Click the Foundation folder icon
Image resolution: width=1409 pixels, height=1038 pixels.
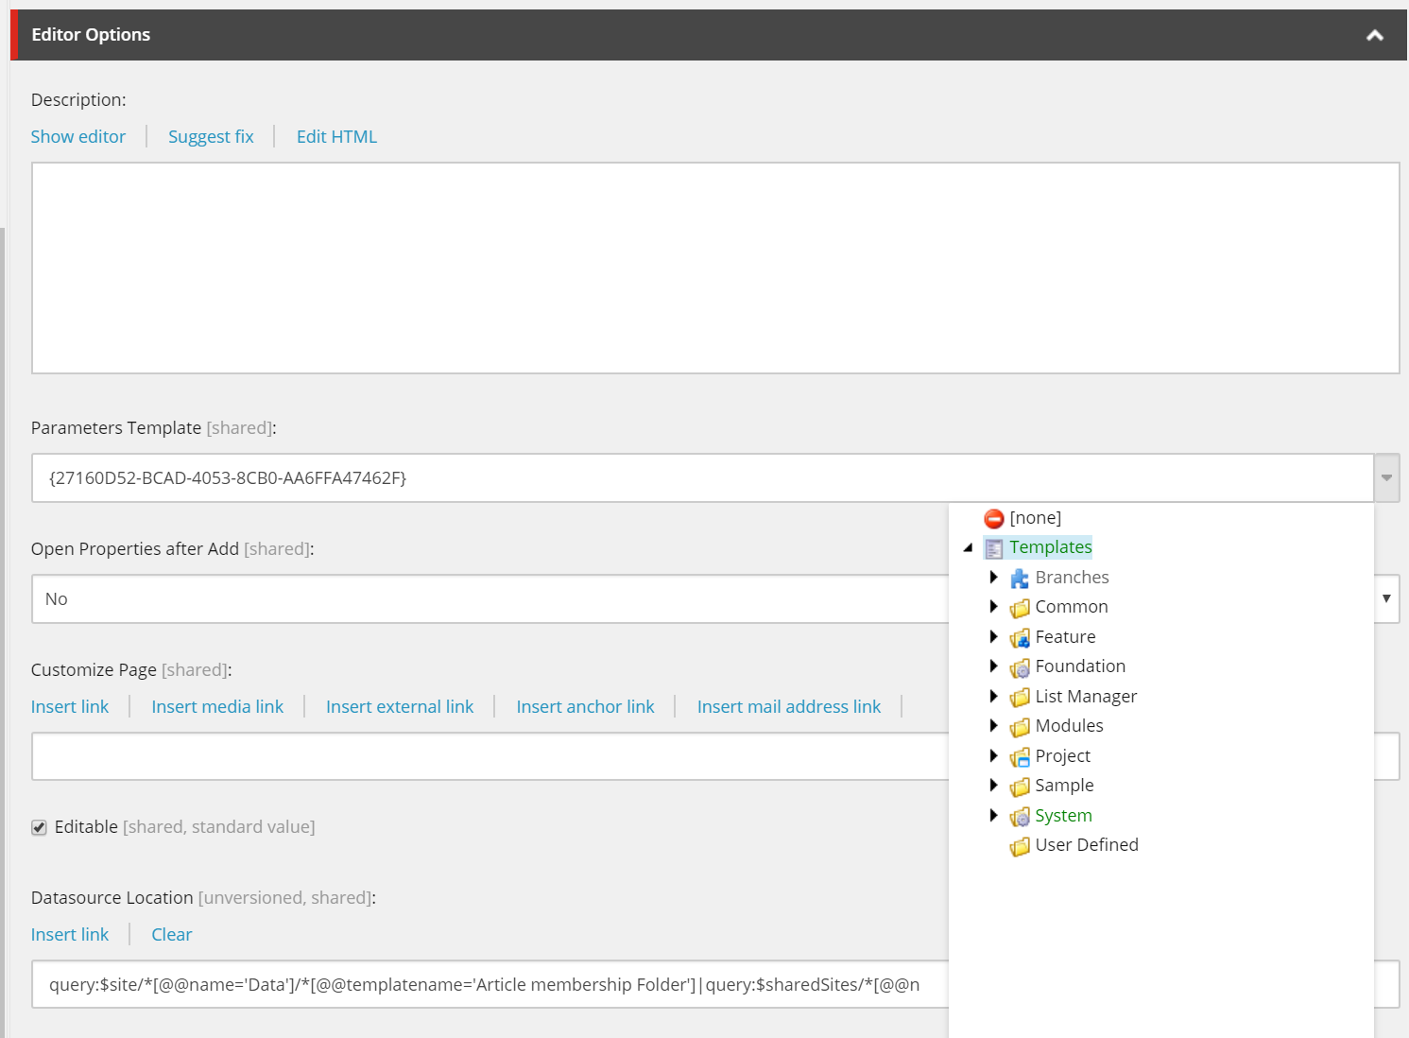click(1019, 667)
